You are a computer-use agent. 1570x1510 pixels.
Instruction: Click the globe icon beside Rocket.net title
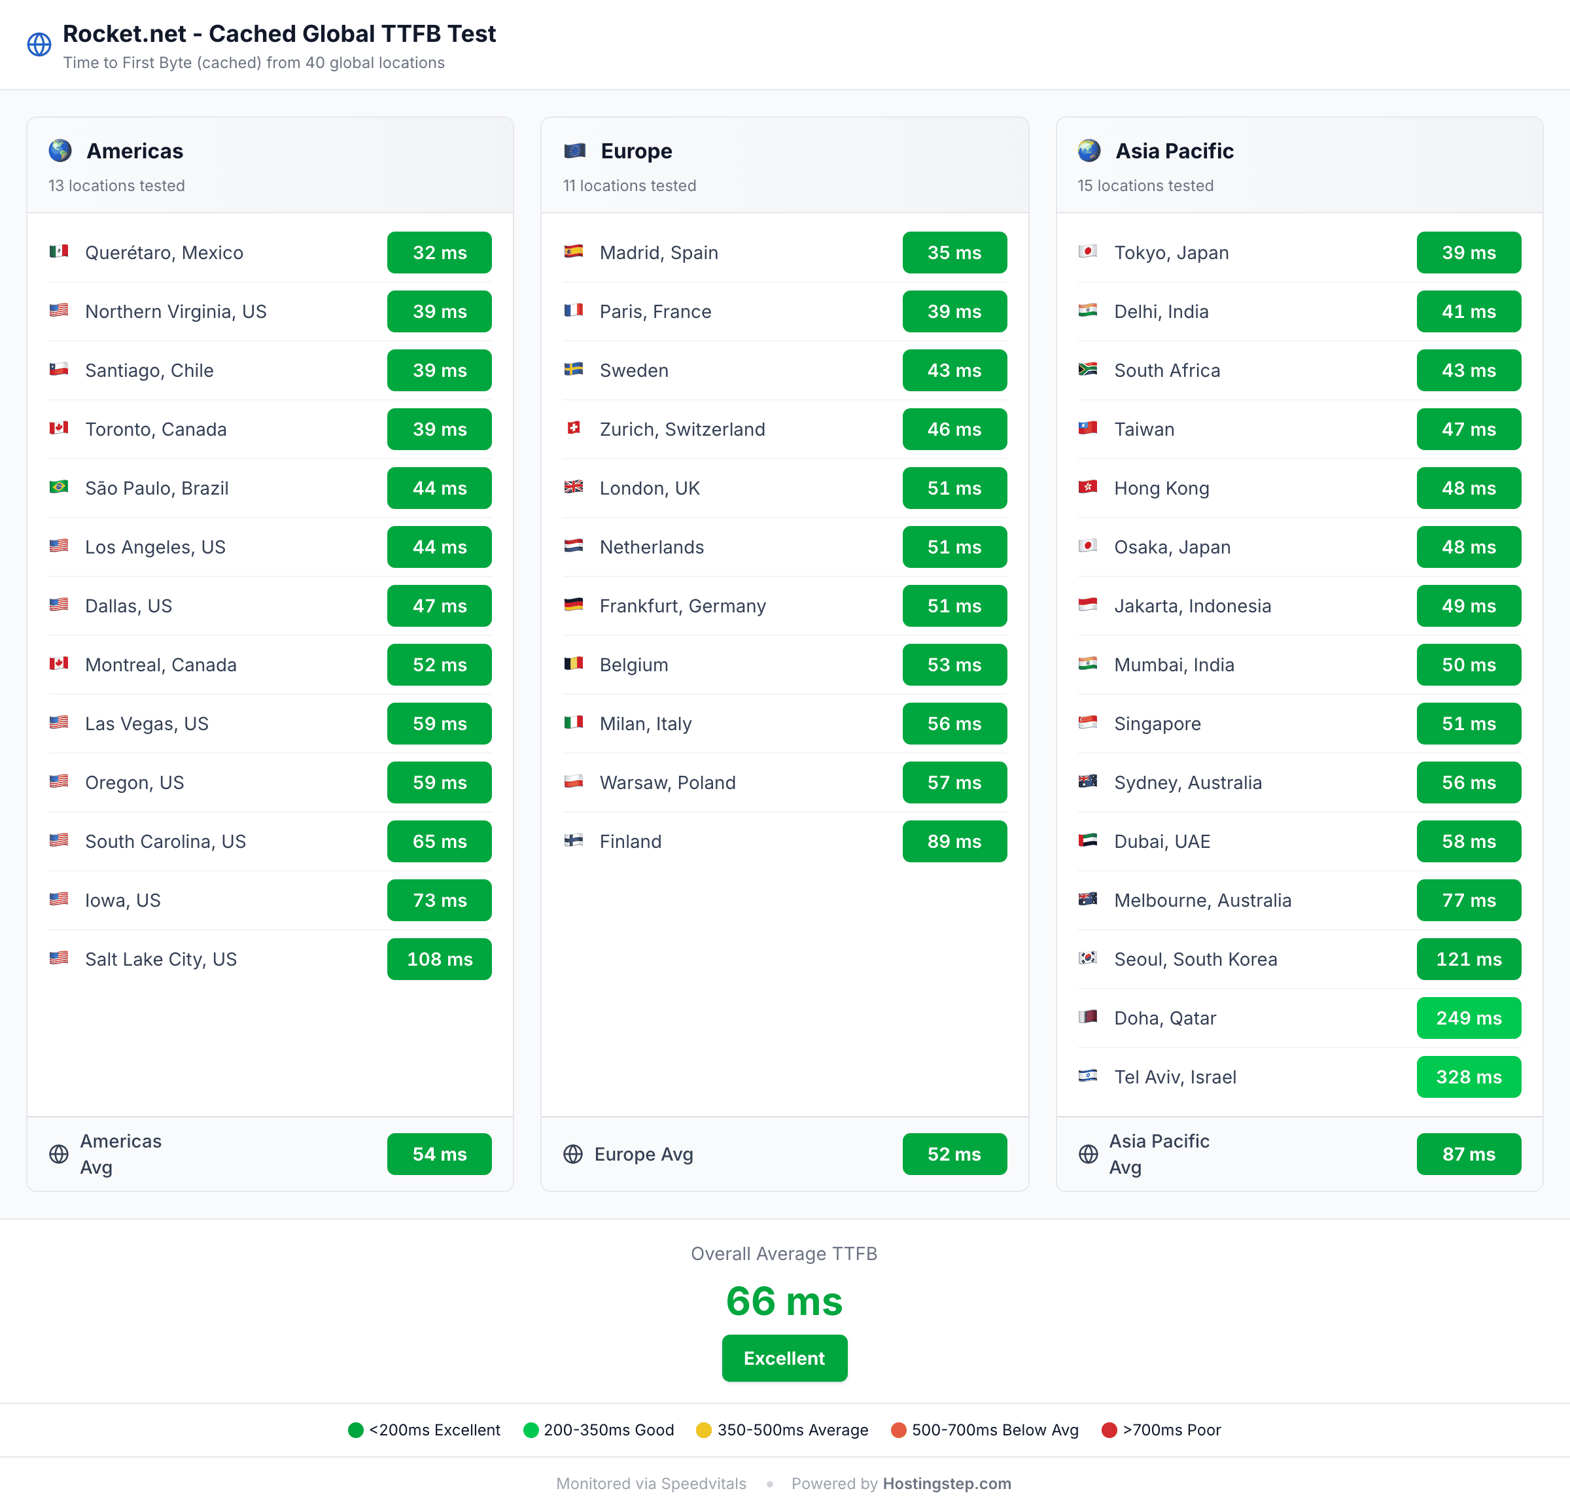(x=39, y=45)
